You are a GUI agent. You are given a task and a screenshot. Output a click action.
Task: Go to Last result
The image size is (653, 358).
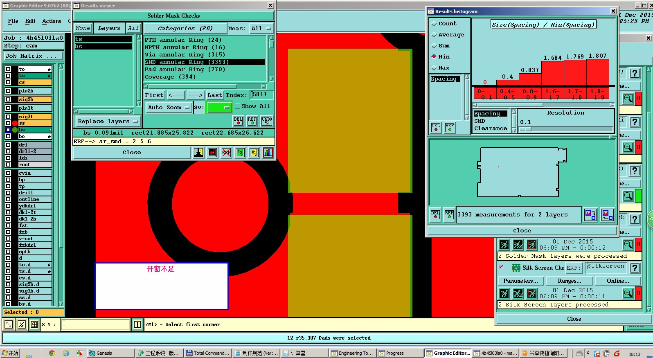tap(215, 95)
